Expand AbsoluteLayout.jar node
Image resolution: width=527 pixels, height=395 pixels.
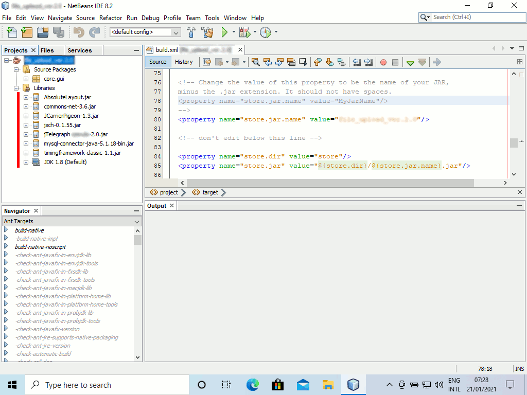coord(26,97)
